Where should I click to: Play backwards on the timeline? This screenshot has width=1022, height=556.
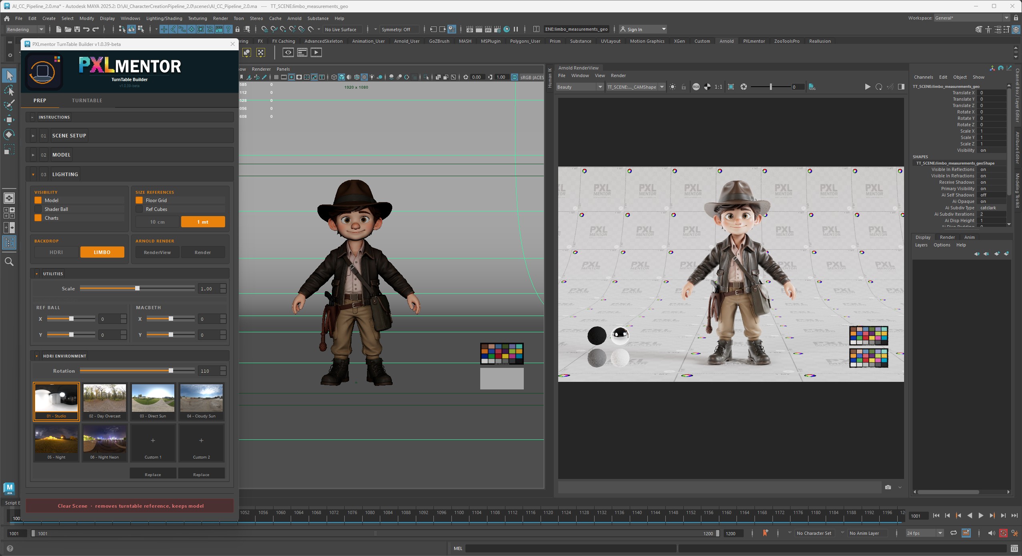tap(970, 516)
